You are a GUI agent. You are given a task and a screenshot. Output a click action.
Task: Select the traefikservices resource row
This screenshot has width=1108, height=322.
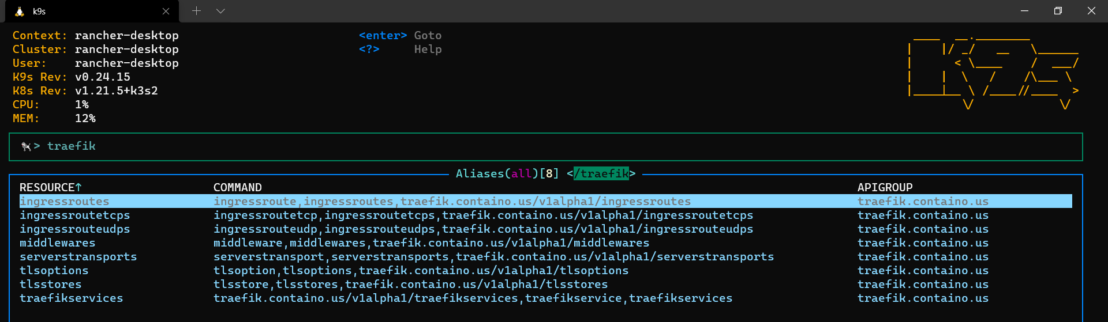[545, 298]
